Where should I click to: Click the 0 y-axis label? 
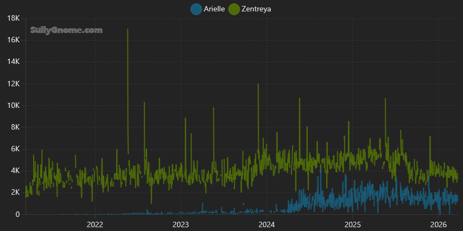tap(18, 215)
